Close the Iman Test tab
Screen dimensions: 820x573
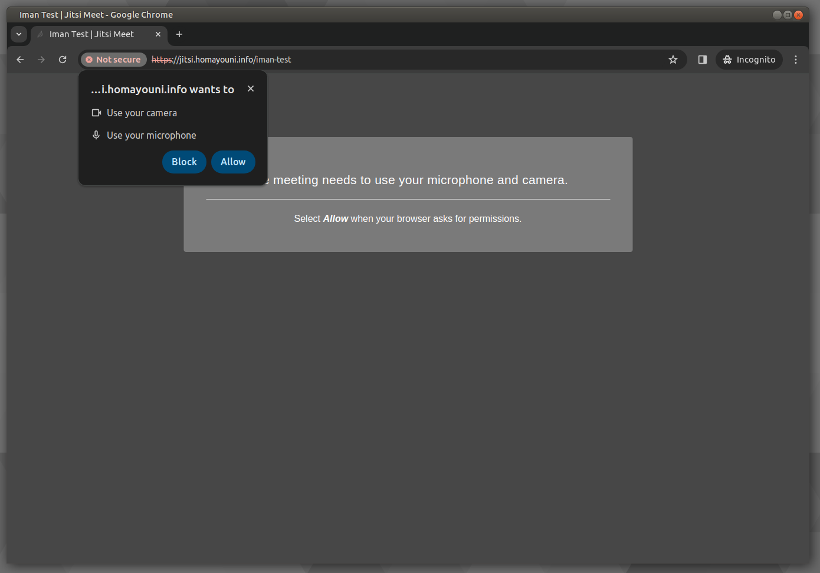[158, 34]
